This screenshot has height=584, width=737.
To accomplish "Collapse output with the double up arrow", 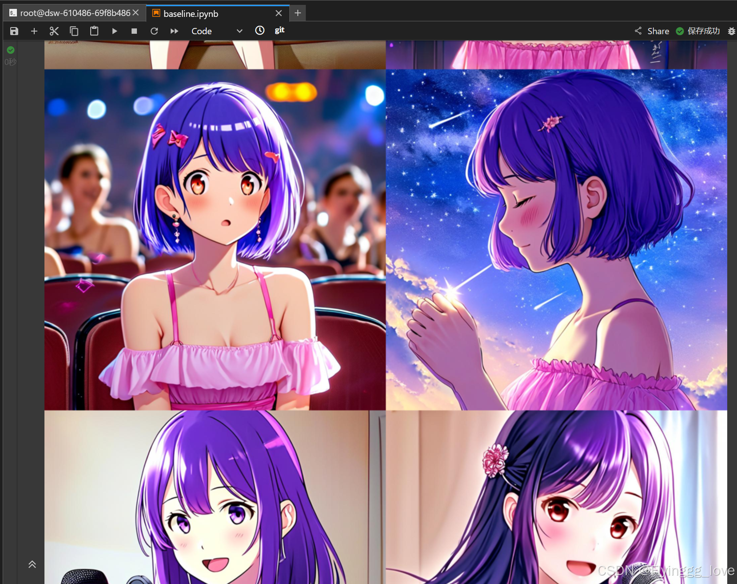I will (x=32, y=564).
